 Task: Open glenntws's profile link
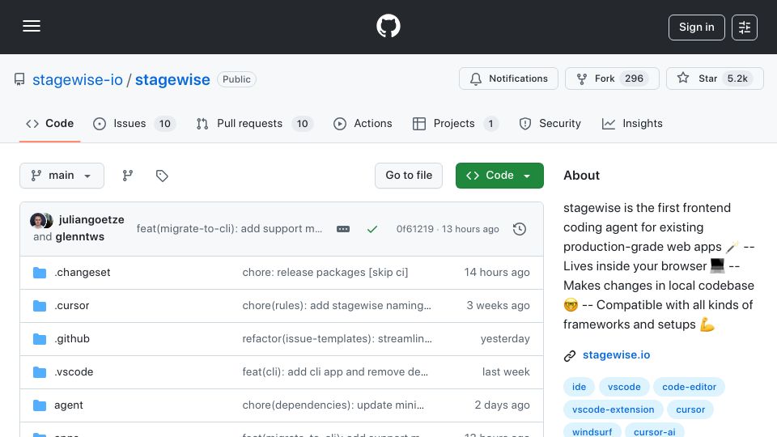80,237
